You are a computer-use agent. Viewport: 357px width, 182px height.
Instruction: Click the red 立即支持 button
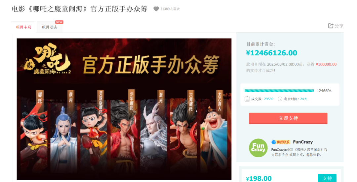[x=288, y=118]
